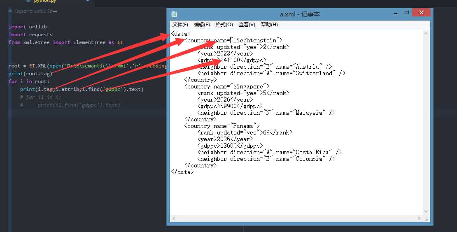Viewport: 457px width, 232px height.
Task: Click the horizontal scrollbar left arrow in Notepad
Action: pos(174,218)
